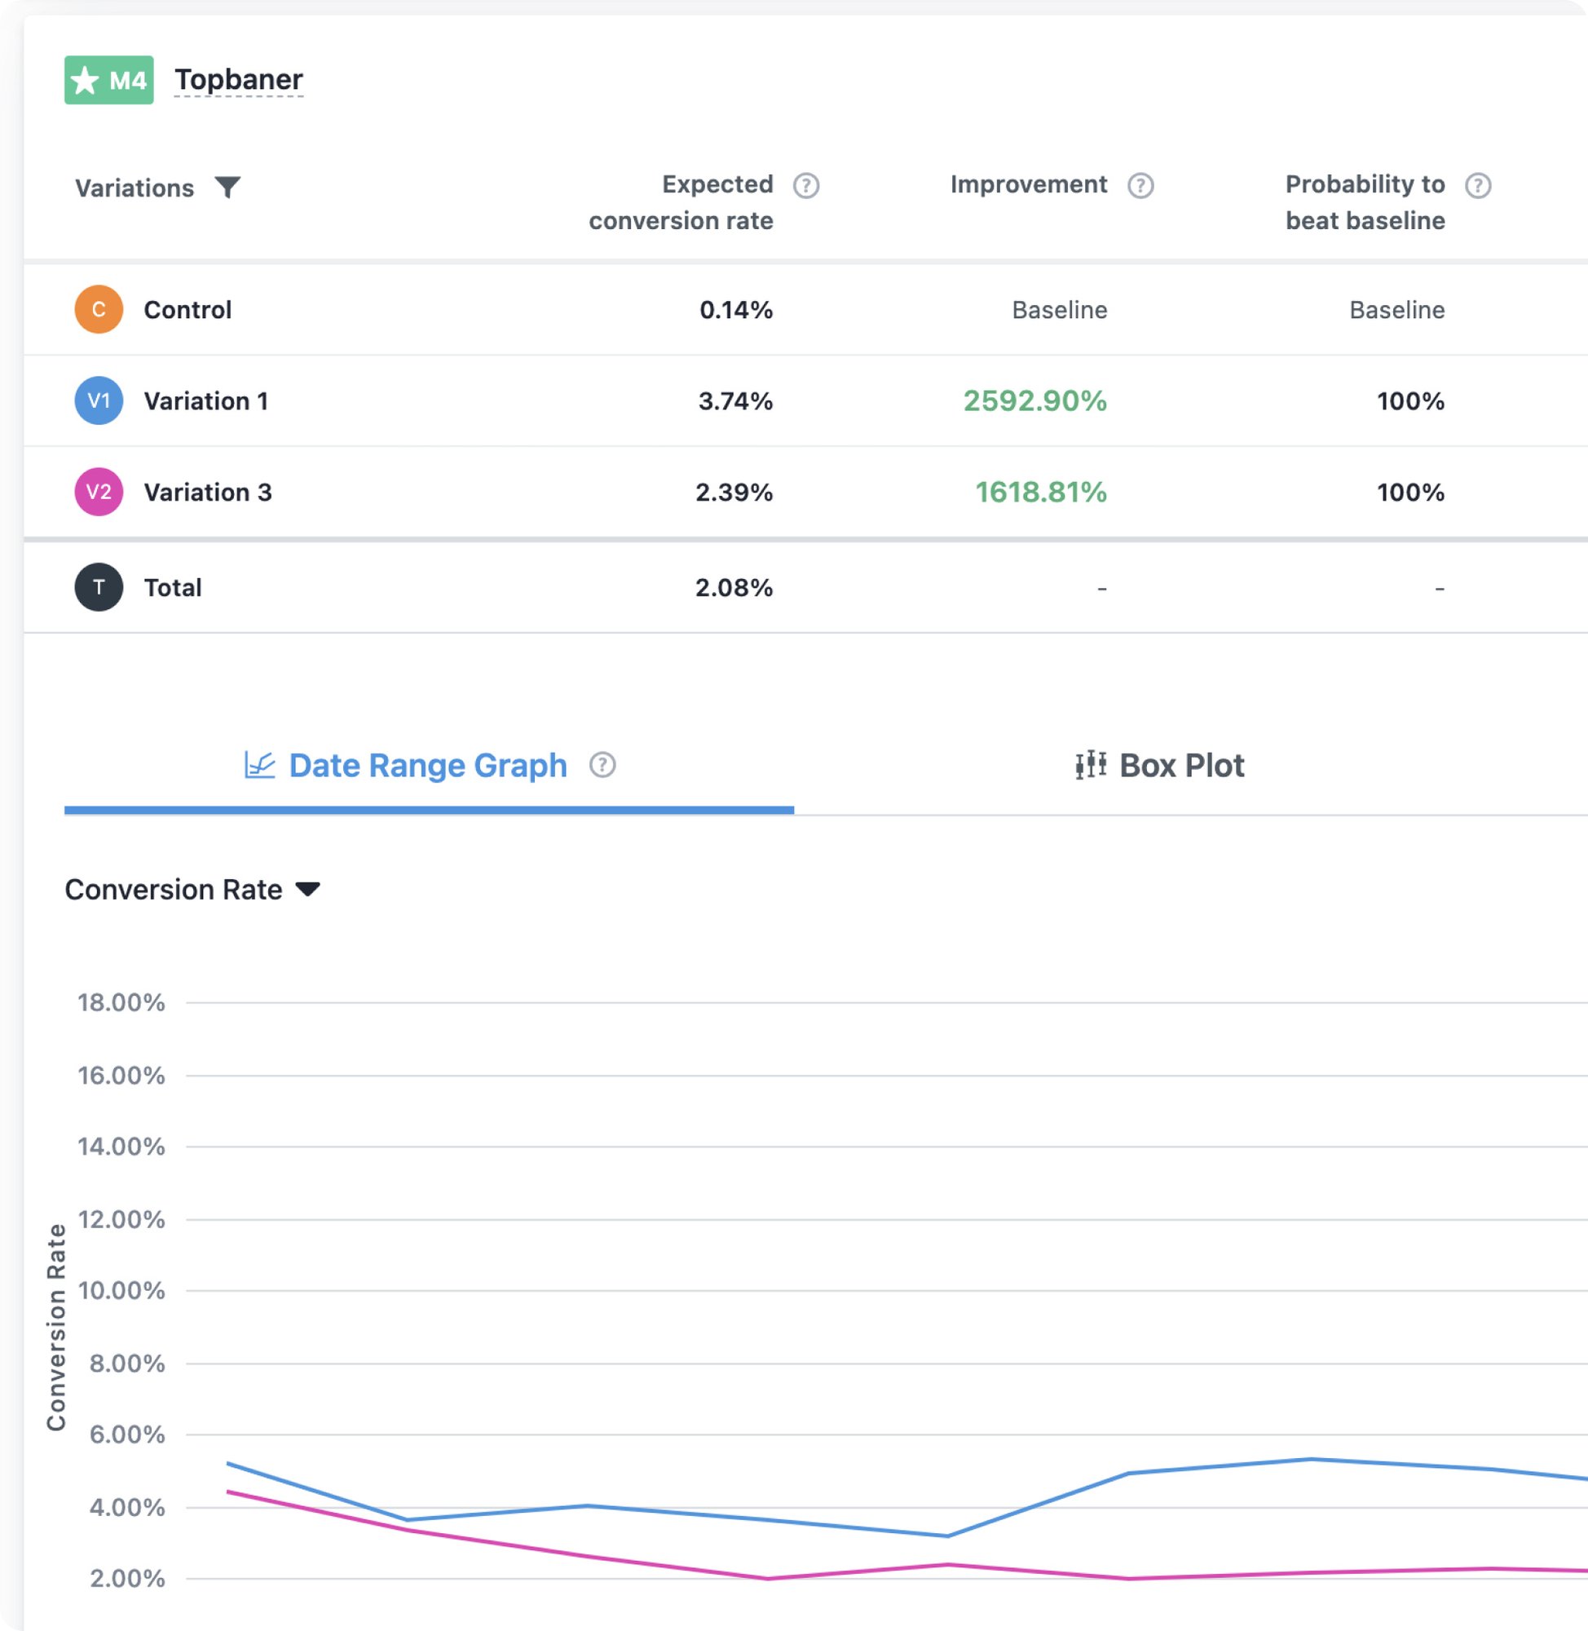Click the green M4 star metric badge
The width and height of the screenshot is (1588, 1631).
(x=108, y=80)
